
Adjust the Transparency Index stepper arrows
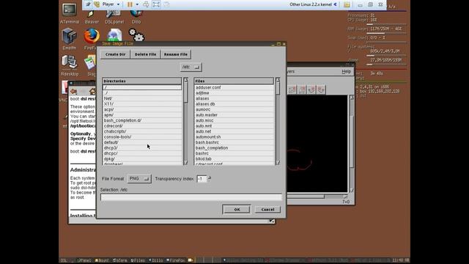point(210,179)
